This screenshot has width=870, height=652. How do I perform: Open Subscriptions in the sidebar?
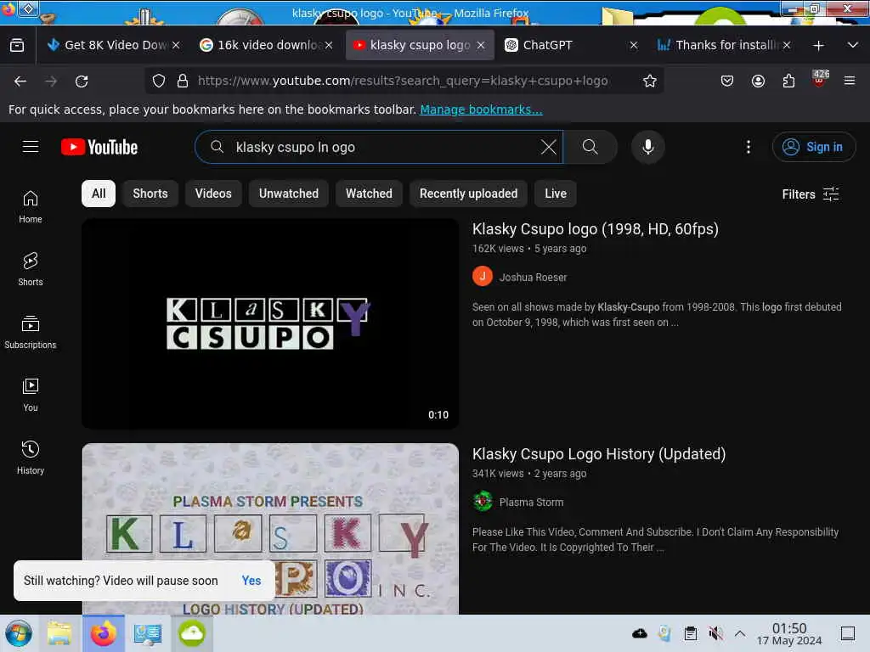coord(31,333)
